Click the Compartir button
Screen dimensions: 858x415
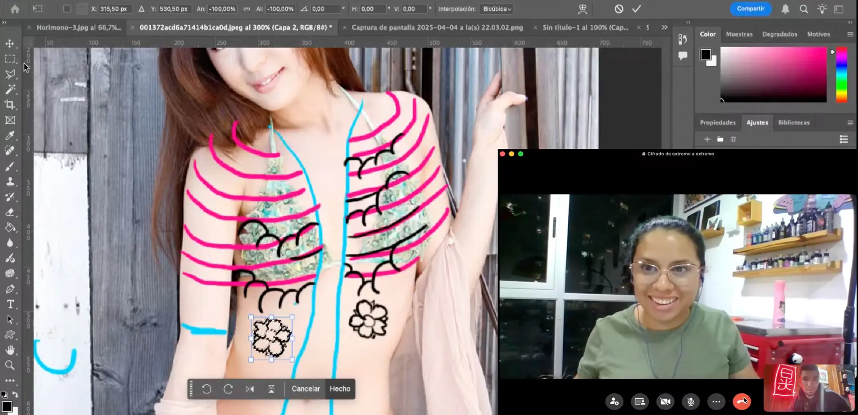click(x=751, y=9)
